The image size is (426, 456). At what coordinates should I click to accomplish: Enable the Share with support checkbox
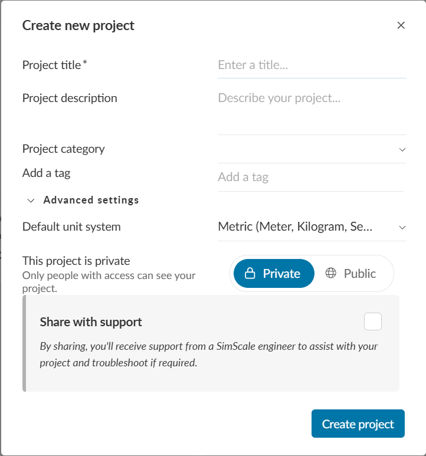pos(373,322)
